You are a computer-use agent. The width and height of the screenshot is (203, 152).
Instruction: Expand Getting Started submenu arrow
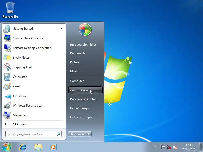tap(62, 28)
